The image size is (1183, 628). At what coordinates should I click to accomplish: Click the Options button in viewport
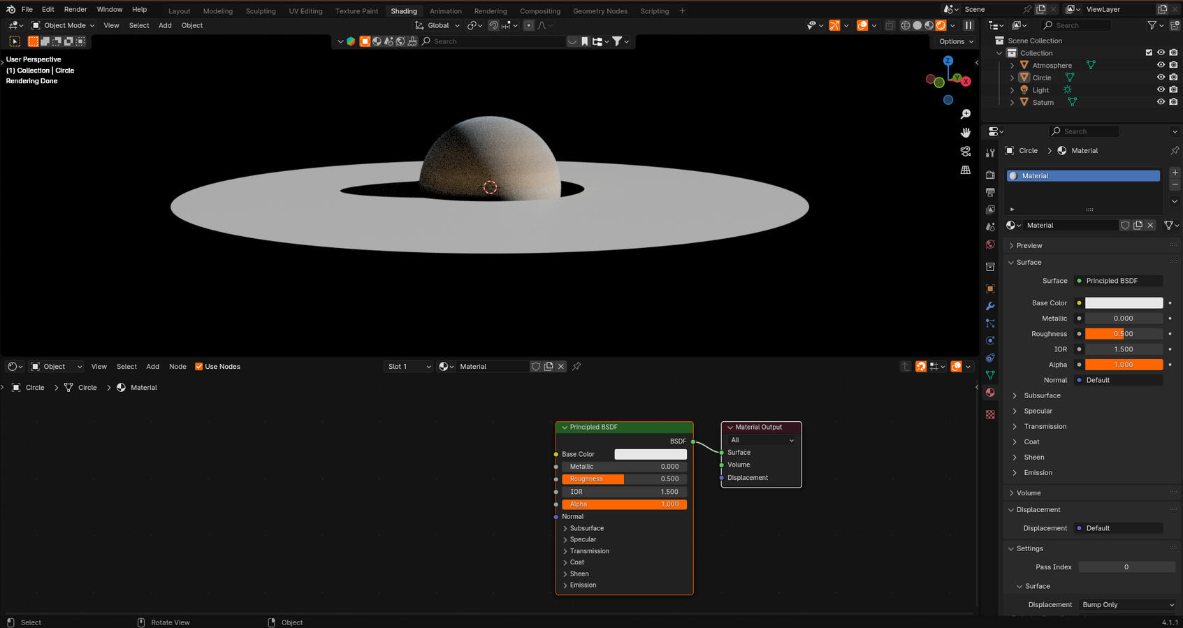[x=956, y=41]
